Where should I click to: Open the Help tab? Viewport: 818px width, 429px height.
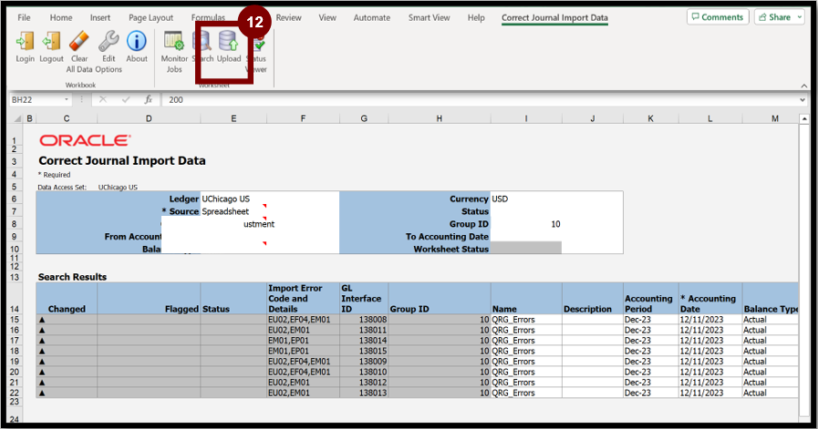476,17
